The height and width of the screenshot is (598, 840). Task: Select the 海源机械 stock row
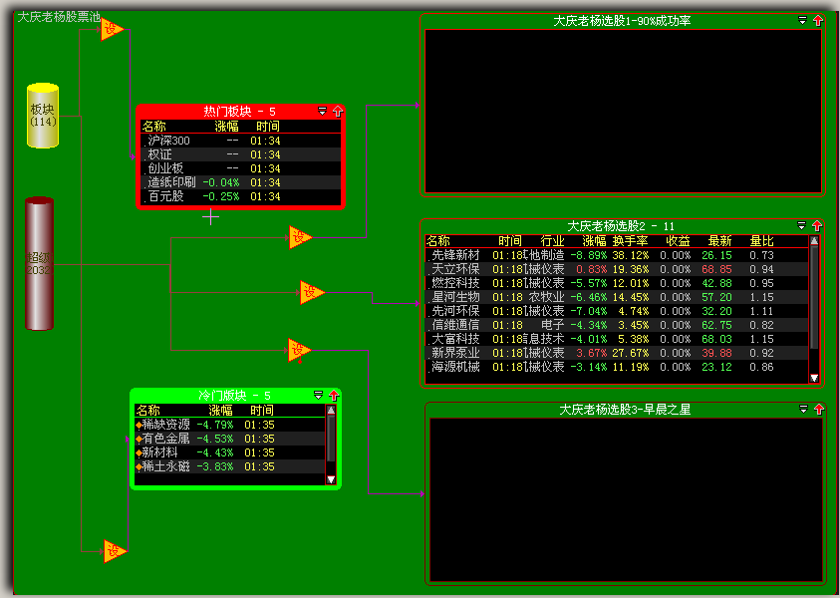click(617, 367)
